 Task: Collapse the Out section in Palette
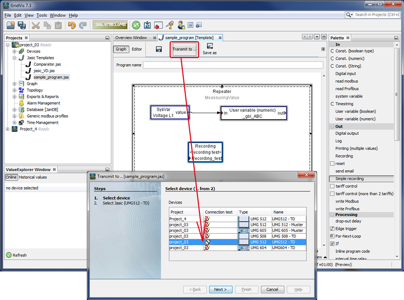point(332,126)
